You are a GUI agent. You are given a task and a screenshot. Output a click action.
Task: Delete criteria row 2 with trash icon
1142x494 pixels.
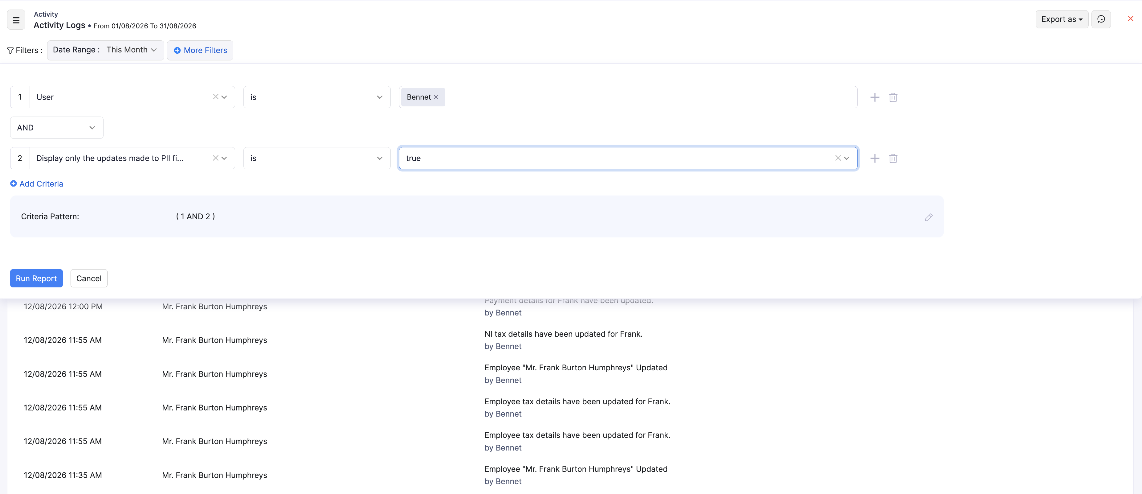(893, 158)
